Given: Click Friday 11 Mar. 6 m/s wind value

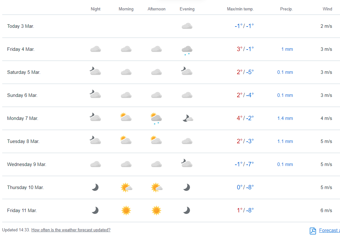Looking at the screenshot, I should (326, 210).
